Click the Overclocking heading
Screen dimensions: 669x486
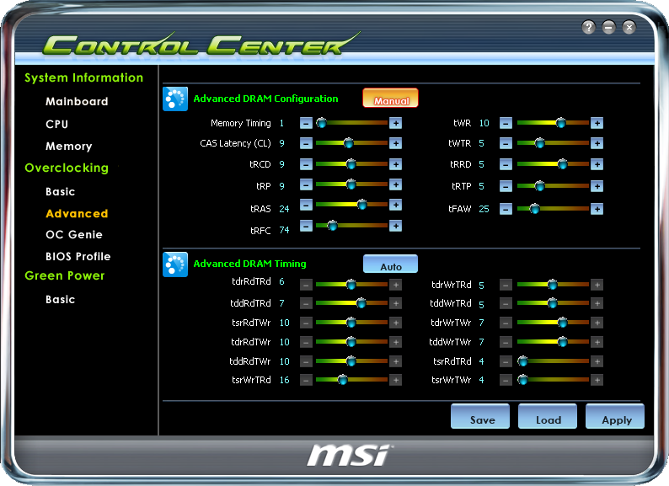[x=67, y=168]
